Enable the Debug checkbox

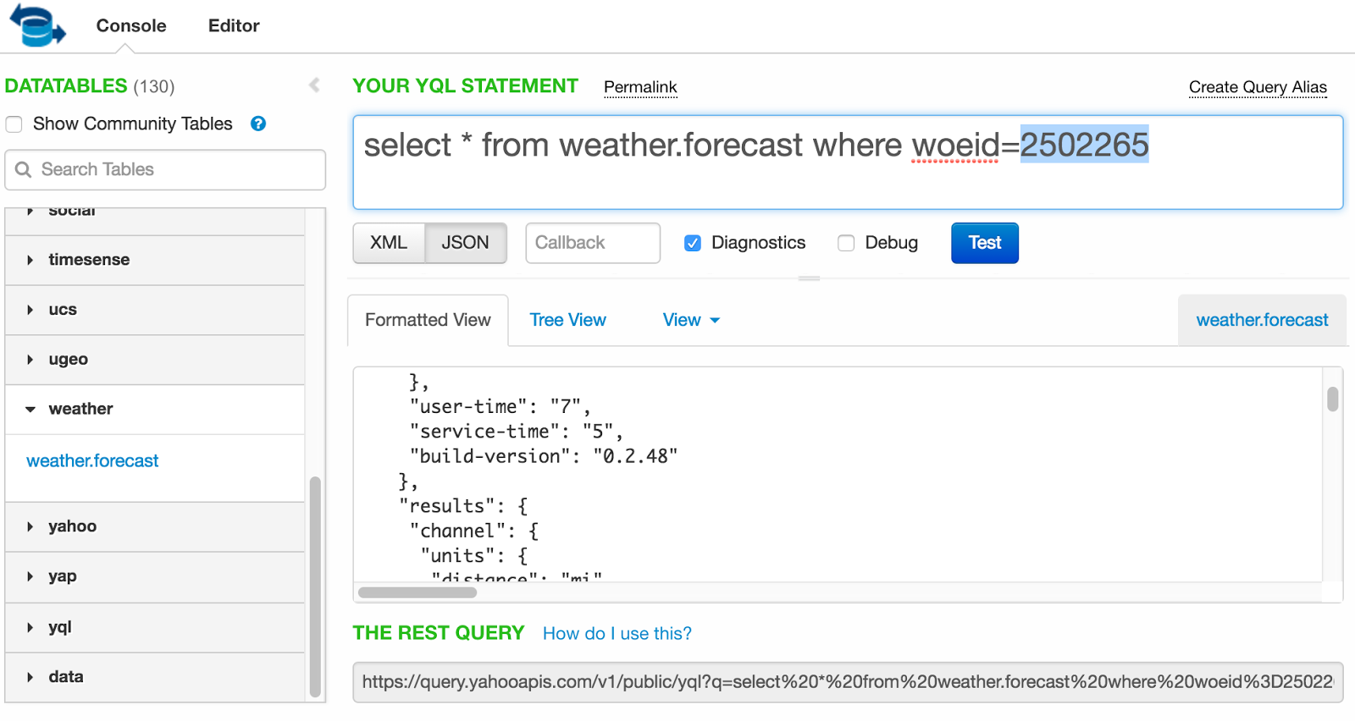coord(846,244)
